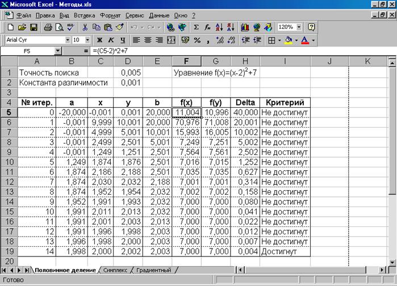This screenshot has width=397, height=286.
Task: Open the Paste Function fx icon
Action: 208,27
